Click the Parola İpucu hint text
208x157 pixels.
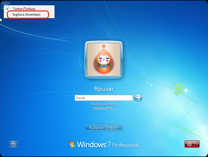tap(104, 104)
